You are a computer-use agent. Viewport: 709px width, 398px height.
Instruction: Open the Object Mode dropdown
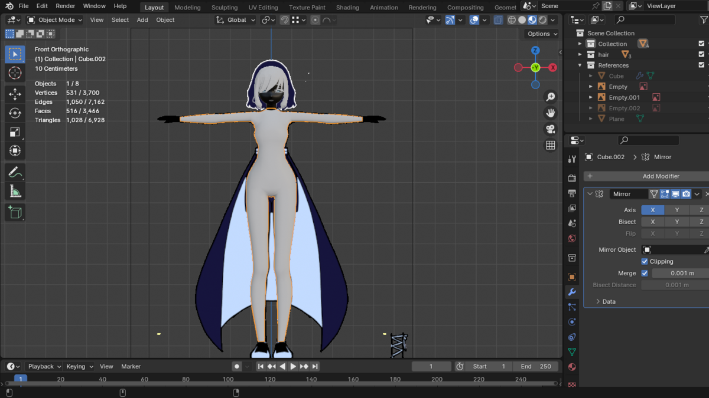tap(56, 19)
